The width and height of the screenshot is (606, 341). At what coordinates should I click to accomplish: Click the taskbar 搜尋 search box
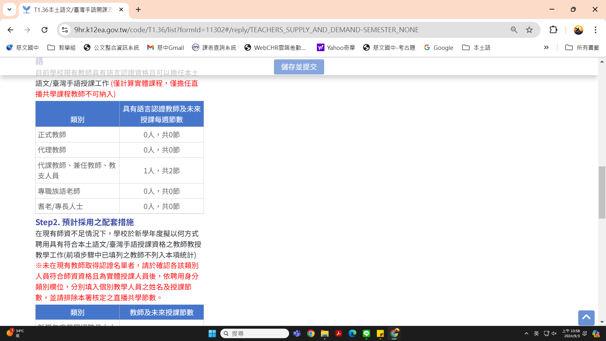pyautogui.click(x=255, y=333)
